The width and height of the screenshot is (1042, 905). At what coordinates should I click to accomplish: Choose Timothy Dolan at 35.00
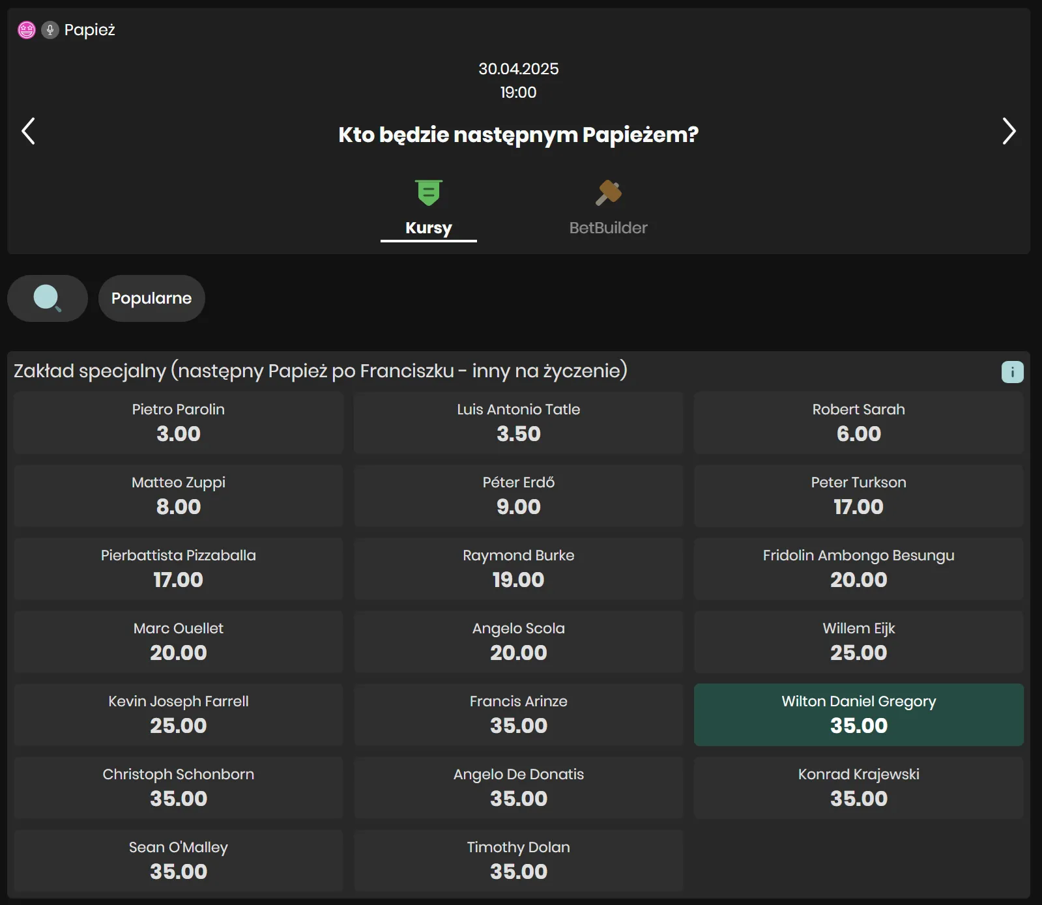[519, 861]
